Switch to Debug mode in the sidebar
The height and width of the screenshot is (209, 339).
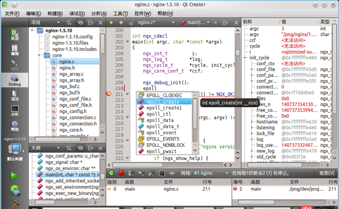(14, 81)
